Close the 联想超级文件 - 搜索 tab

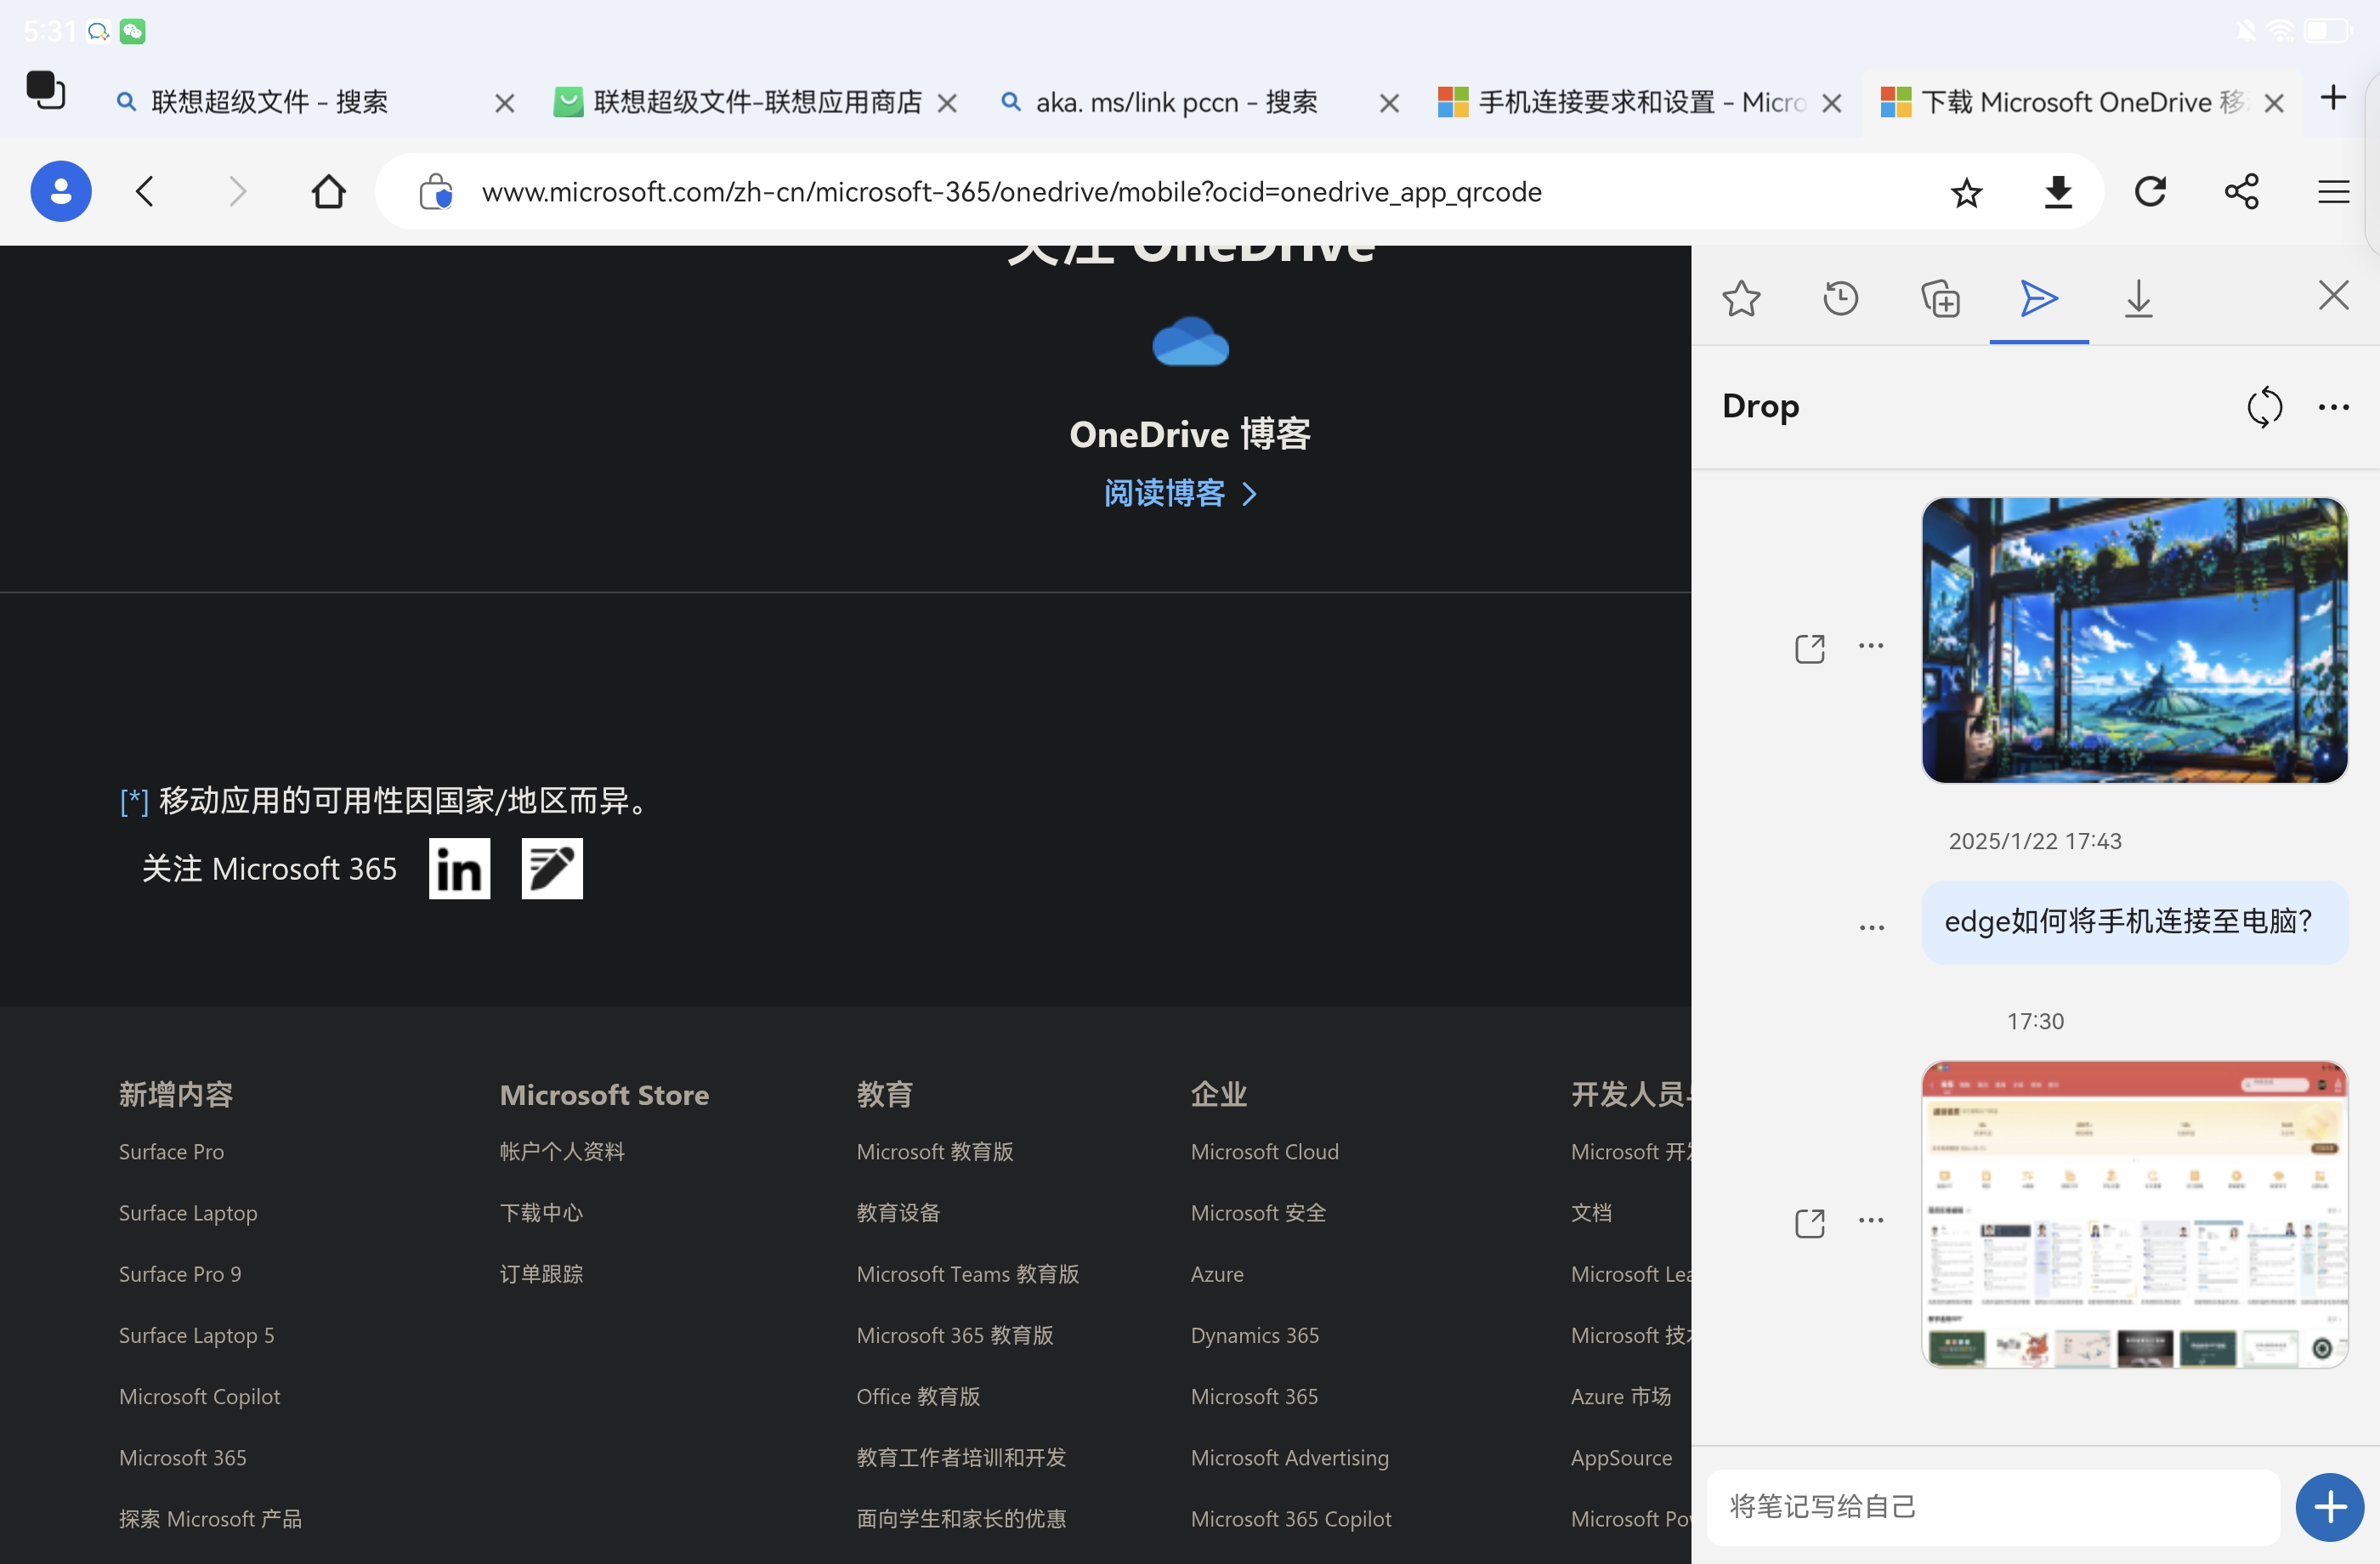point(504,103)
